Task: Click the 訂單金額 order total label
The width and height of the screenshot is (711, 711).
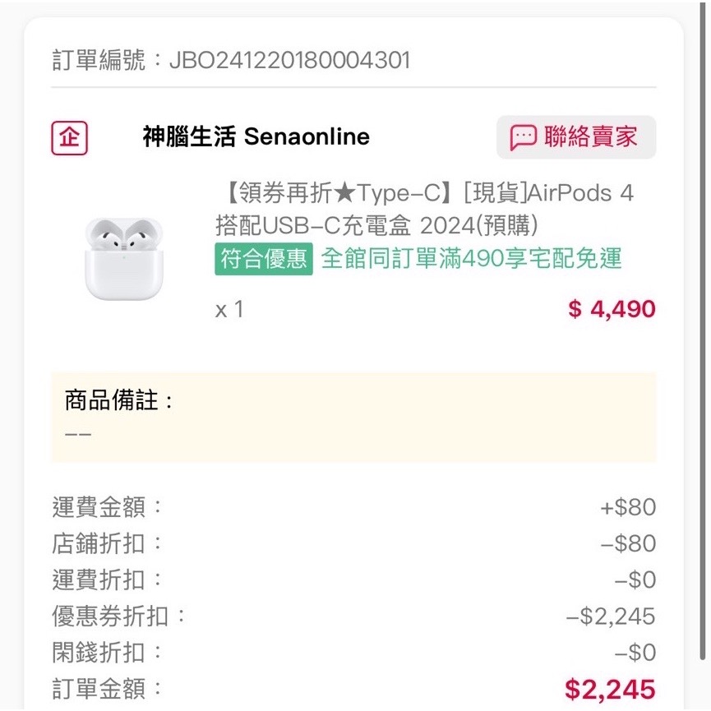Action: tap(108, 689)
